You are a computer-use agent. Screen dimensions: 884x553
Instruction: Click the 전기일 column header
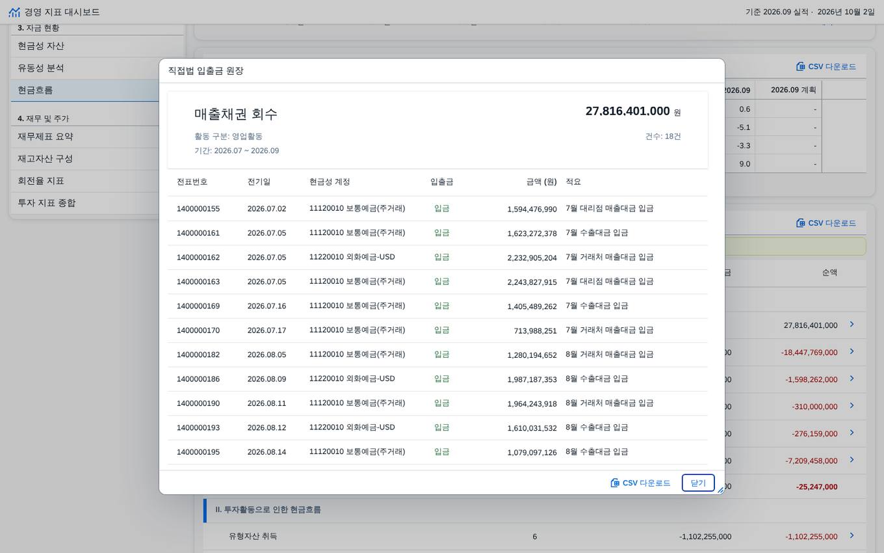coord(259,182)
